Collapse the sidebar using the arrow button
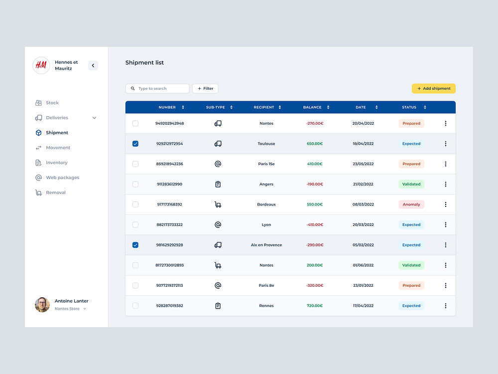The width and height of the screenshot is (498, 374). (93, 65)
